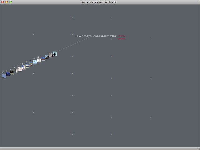Screen dimensions: 200x150
Task: Click the turner+associates logo text
Action: click(96, 36)
